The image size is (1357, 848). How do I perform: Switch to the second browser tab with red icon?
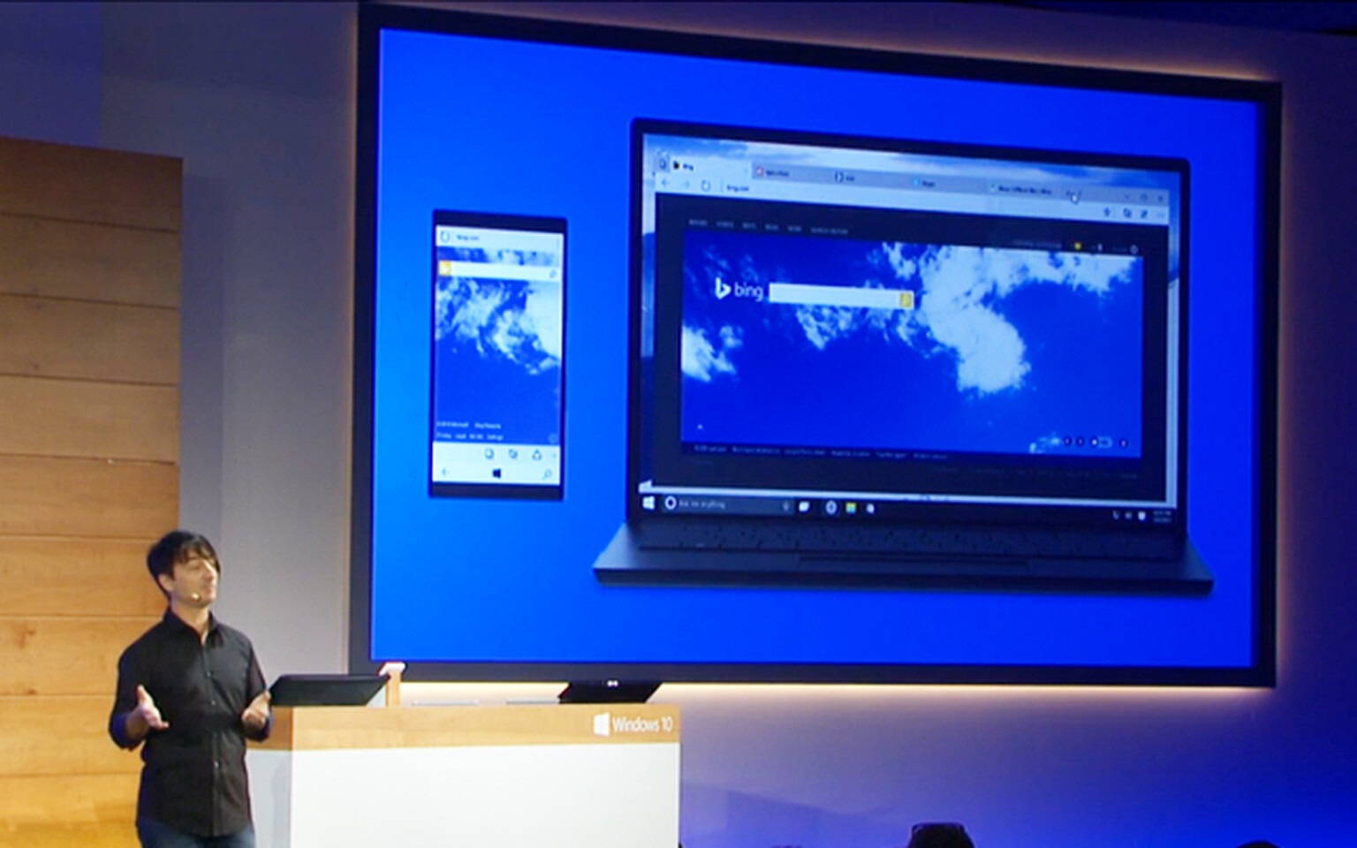point(790,172)
